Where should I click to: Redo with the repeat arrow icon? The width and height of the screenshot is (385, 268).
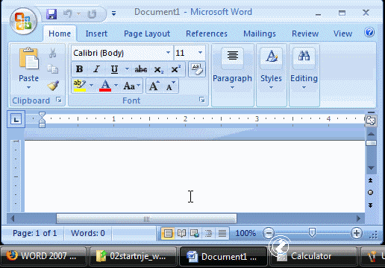click(x=92, y=14)
